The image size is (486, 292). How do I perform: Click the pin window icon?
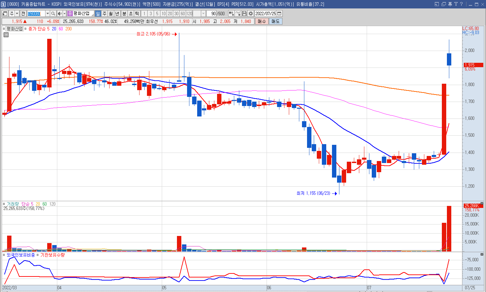[450, 4]
